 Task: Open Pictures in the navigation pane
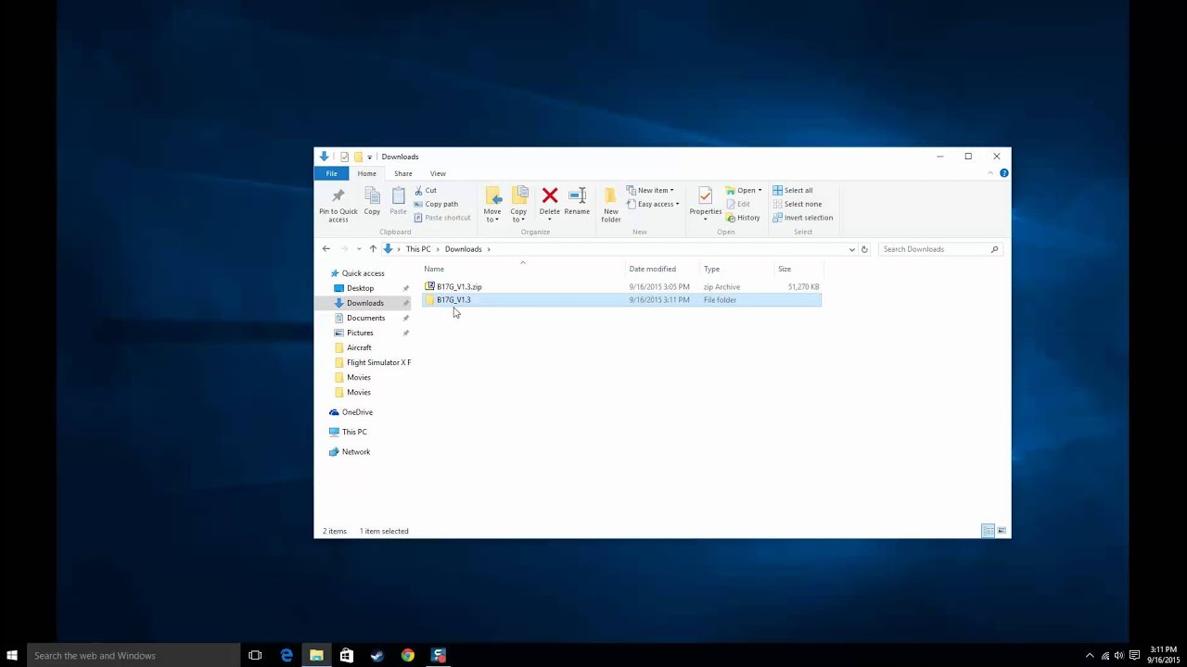coord(360,333)
